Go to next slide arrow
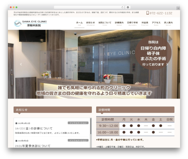 pos(167,64)
